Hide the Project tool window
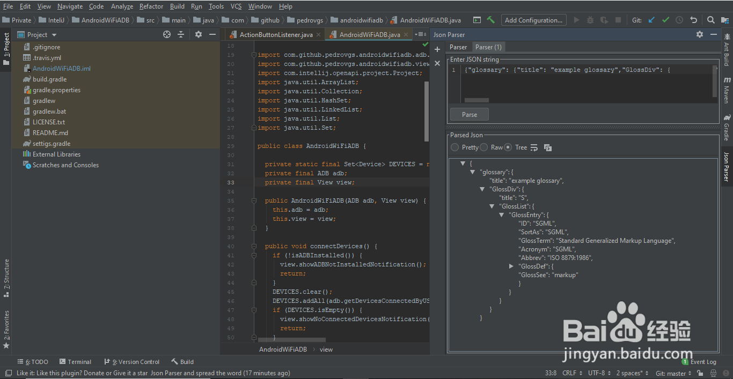Image resolution: width=733 pixels, height=379 pixels. (x=212, y=34)
